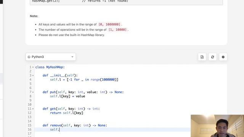This screenshot has width=244, height=137.
Task: Collapse the __init__ method fold arrow
Action: [33, 75]
